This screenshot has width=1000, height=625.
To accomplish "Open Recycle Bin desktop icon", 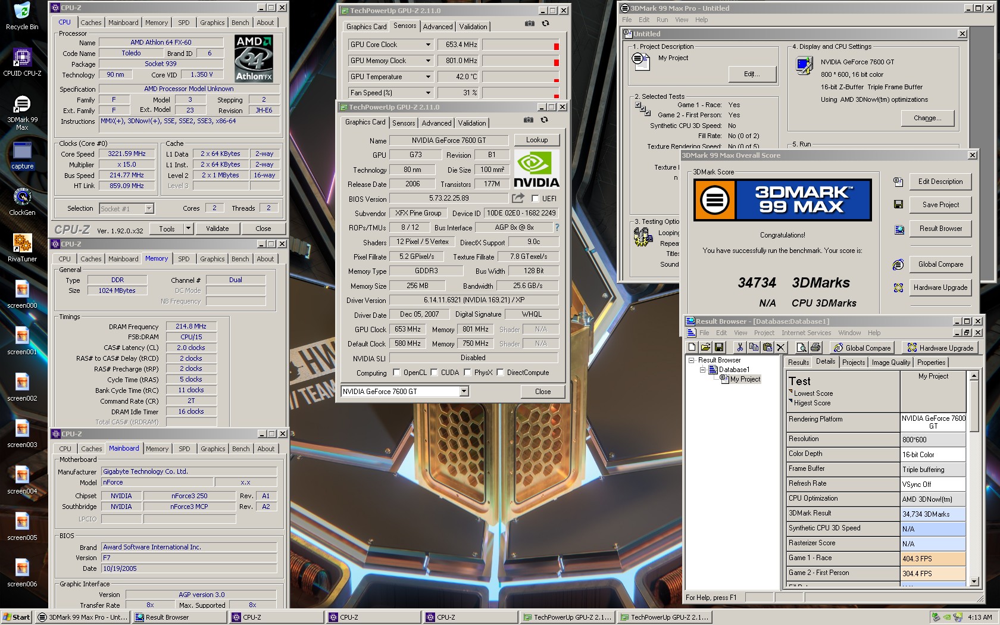I will pos(21,17).
